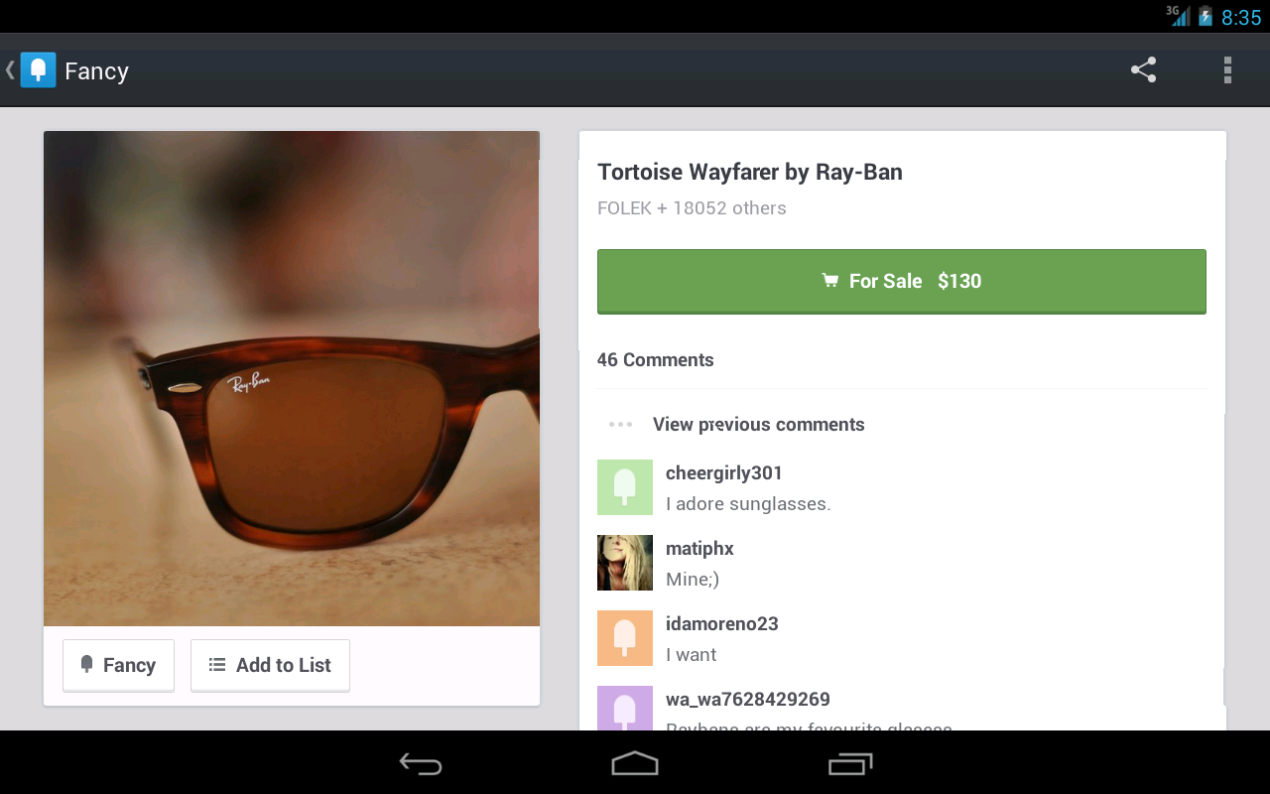Tap the three-dot ellipsis before previous comments
This screenshot has height=794, width=1270.
[x=619, y=424]
